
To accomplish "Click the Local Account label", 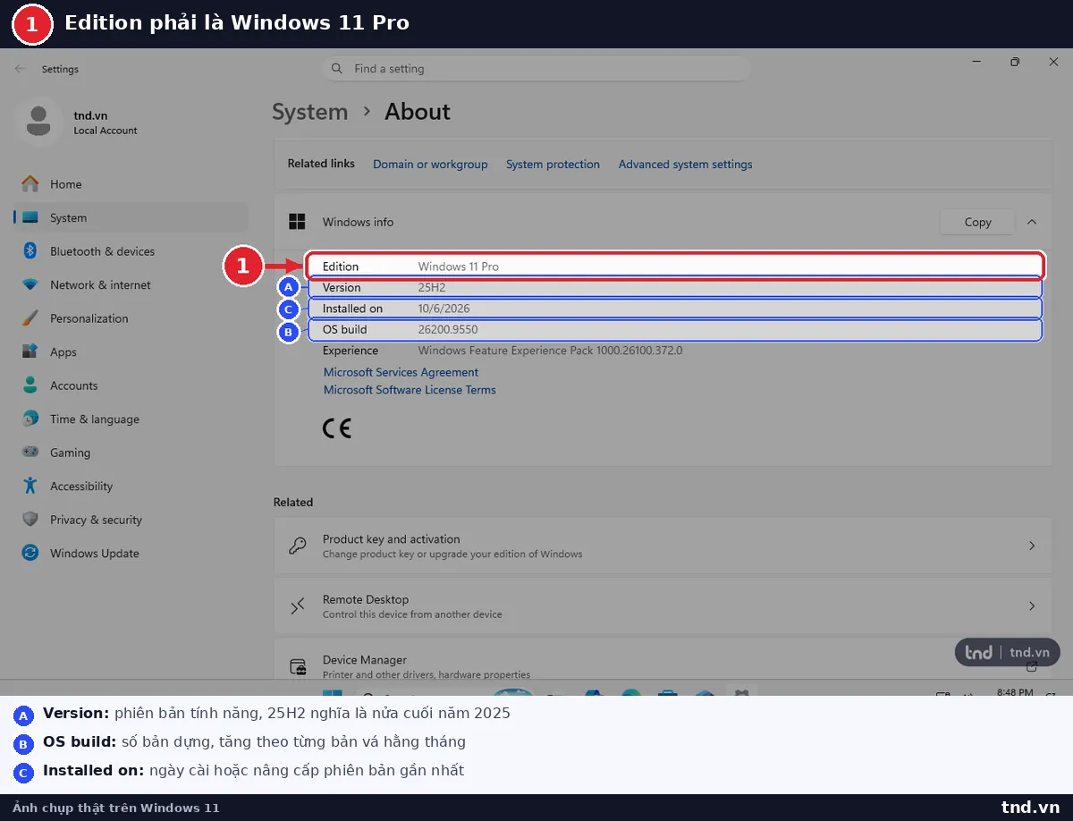I will 106,131.
